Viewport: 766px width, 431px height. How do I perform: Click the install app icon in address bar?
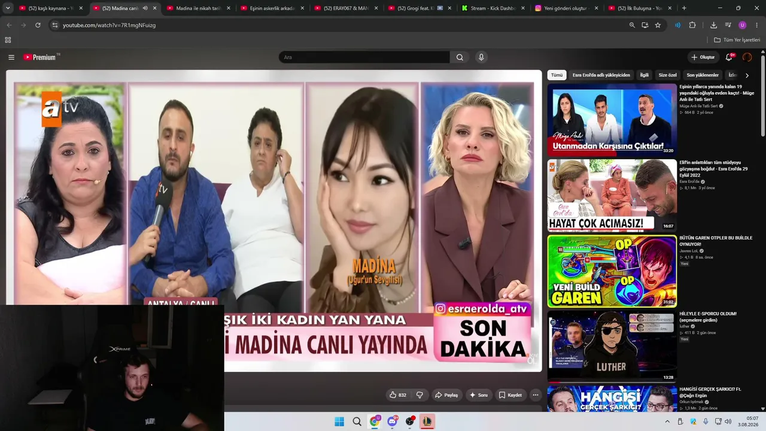645,25
